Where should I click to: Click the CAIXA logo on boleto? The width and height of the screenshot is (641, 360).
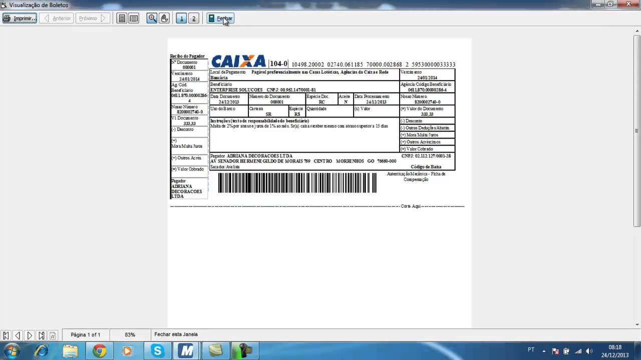click(x=238, y=61)
